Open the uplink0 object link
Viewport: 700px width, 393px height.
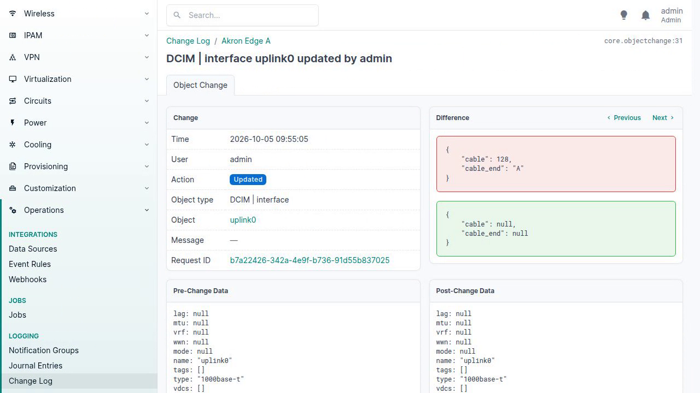pyautogui.click(x=243, y=220)
